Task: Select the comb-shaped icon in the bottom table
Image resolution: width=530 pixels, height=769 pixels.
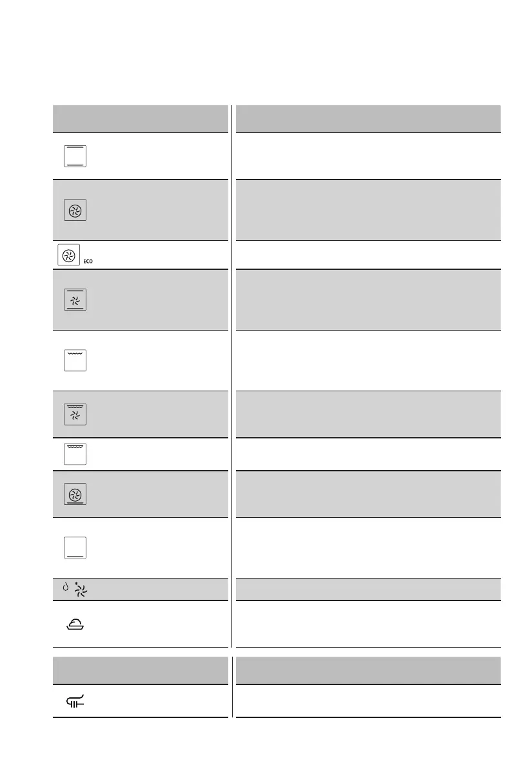Action: tap(76, 701)
